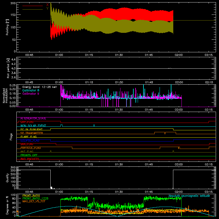Click '01:45' time label under modulation plot

(x=149, y=110)
